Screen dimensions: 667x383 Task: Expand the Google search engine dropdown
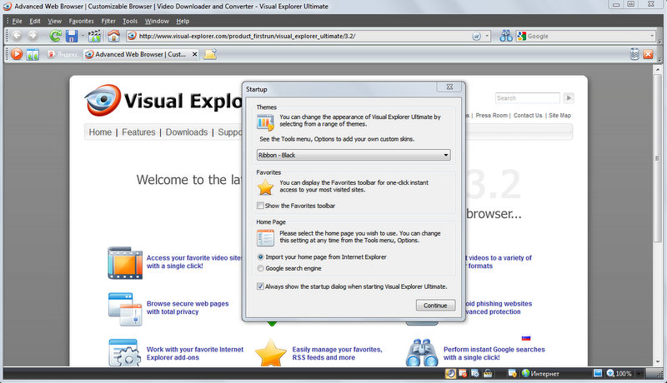(x=652, y=36)
